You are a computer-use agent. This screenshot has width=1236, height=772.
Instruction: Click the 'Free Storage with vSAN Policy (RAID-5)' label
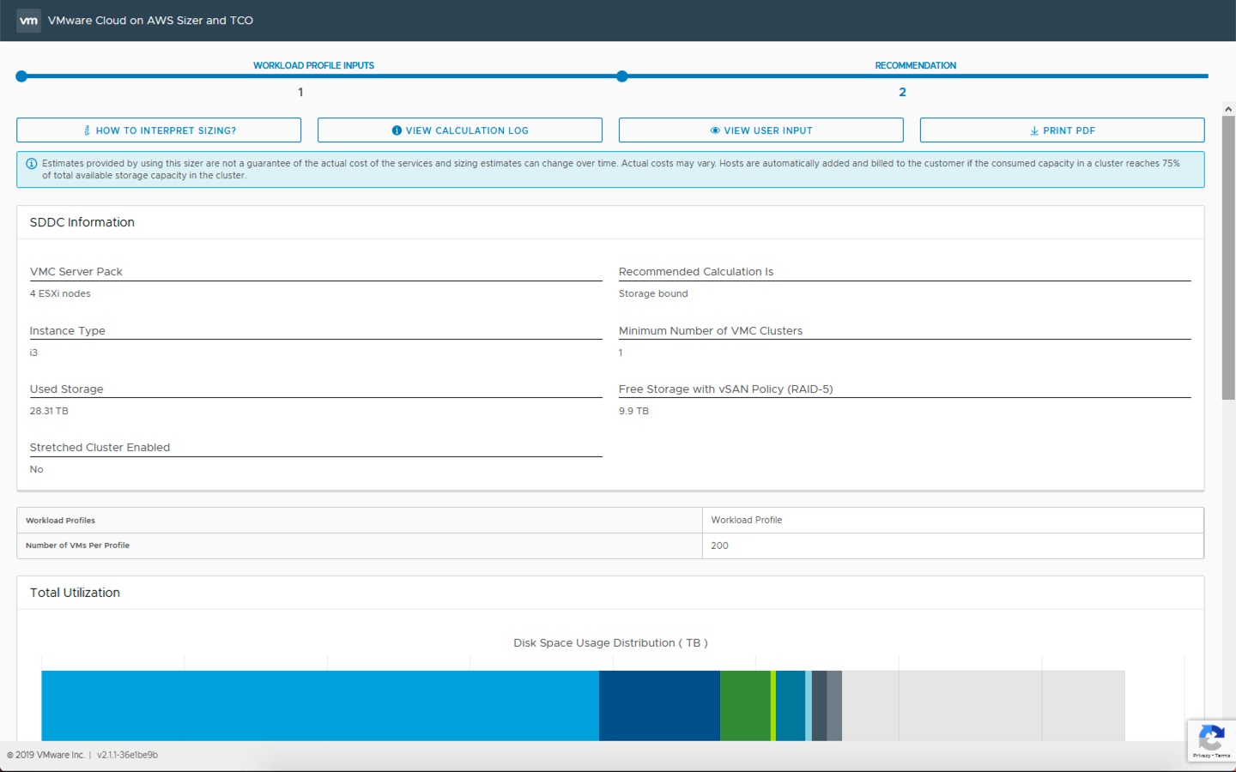pyautogui.click(x=726, y=389)
